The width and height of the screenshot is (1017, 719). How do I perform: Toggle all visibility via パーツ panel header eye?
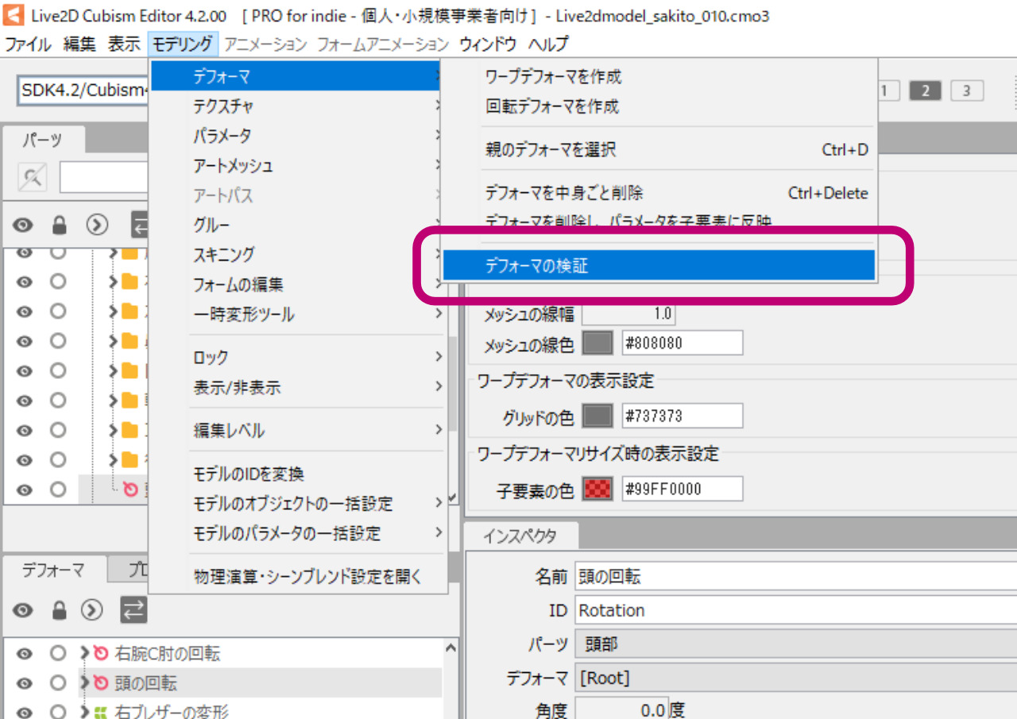coord(24,226)
